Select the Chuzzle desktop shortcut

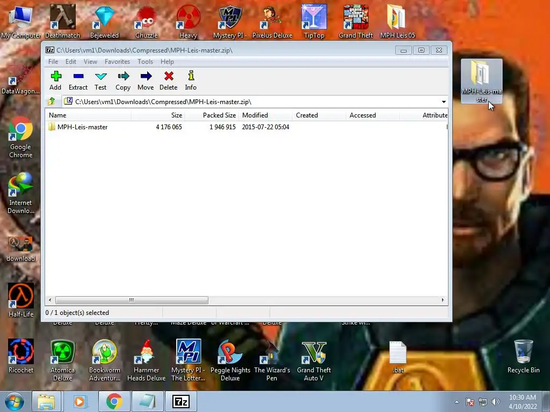[x=146, y=21]
